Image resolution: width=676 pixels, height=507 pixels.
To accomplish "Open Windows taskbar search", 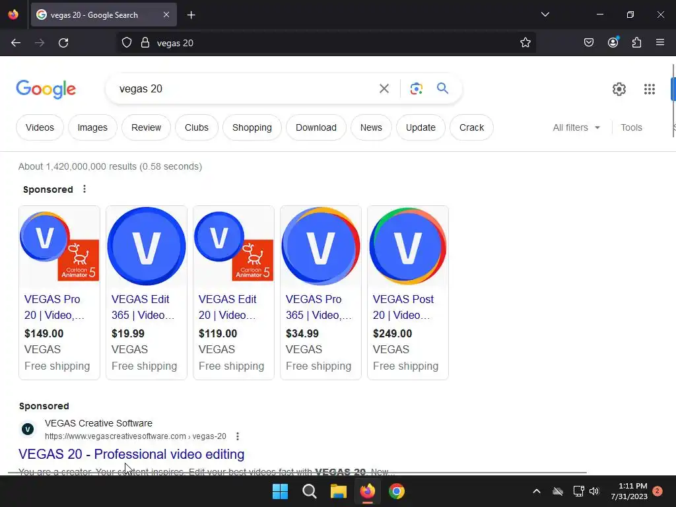I will 309,491.
